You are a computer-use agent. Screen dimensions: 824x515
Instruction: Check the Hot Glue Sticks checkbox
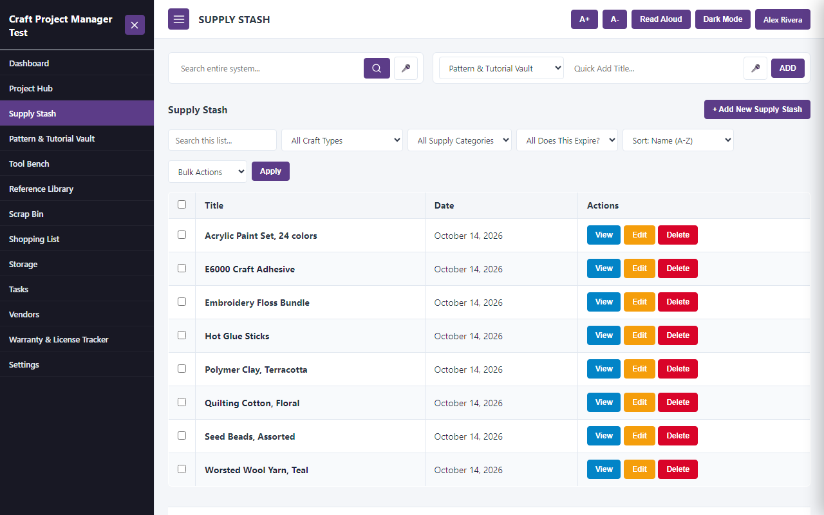click(x=182, y=335)
